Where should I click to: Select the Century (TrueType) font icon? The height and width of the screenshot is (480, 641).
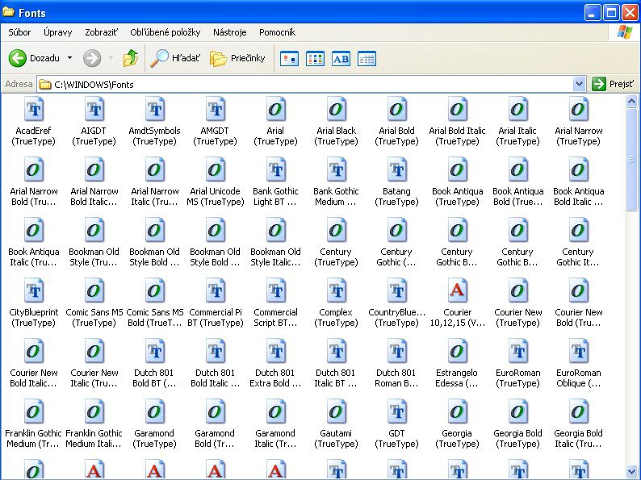click(336, 230)
